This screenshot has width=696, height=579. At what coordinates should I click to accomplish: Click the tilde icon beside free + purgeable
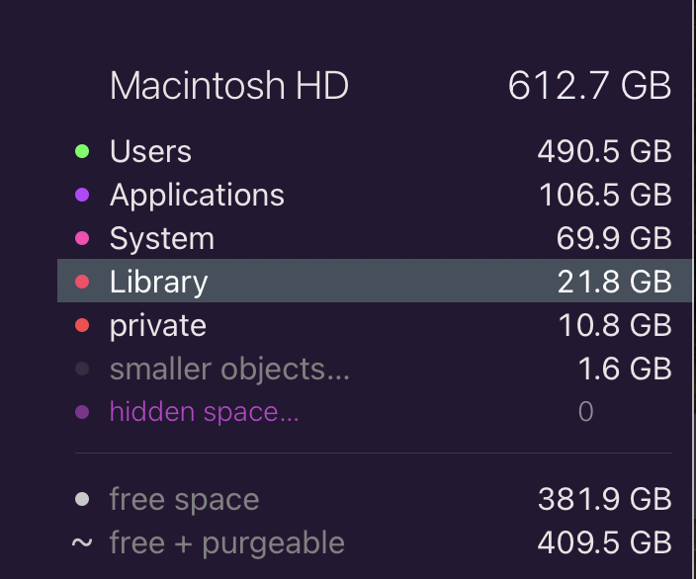point(82,542)
